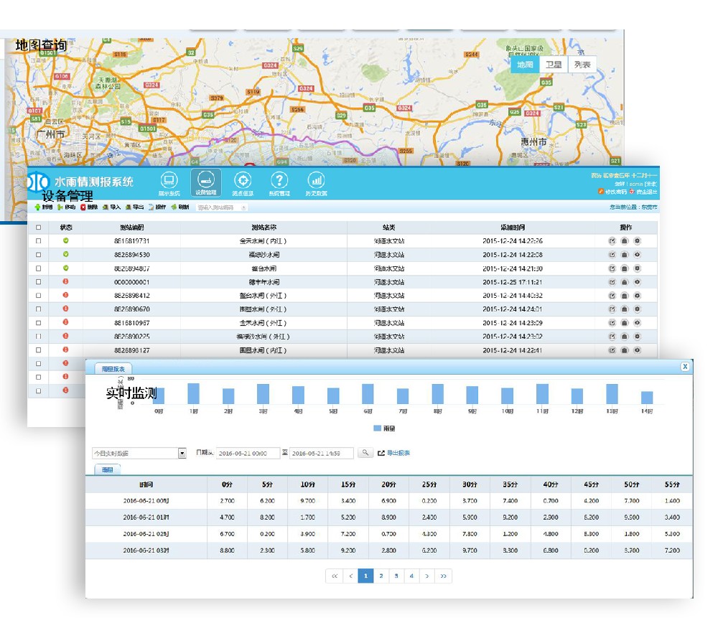Click edit icon for station 8815819731

pyautogui.click(x=612, y=241)
